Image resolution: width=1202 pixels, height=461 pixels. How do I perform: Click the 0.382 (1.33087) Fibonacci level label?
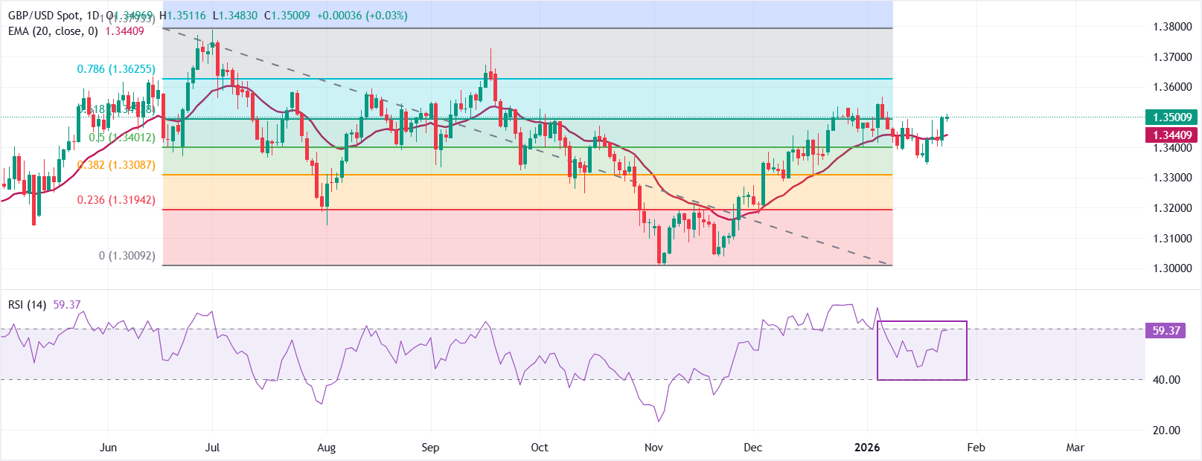click(116, 165)
